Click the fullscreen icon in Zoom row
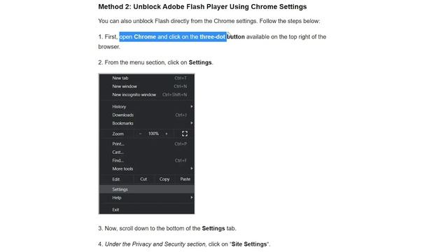 (185, 134)
